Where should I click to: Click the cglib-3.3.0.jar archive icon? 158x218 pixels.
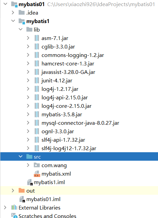37,46
